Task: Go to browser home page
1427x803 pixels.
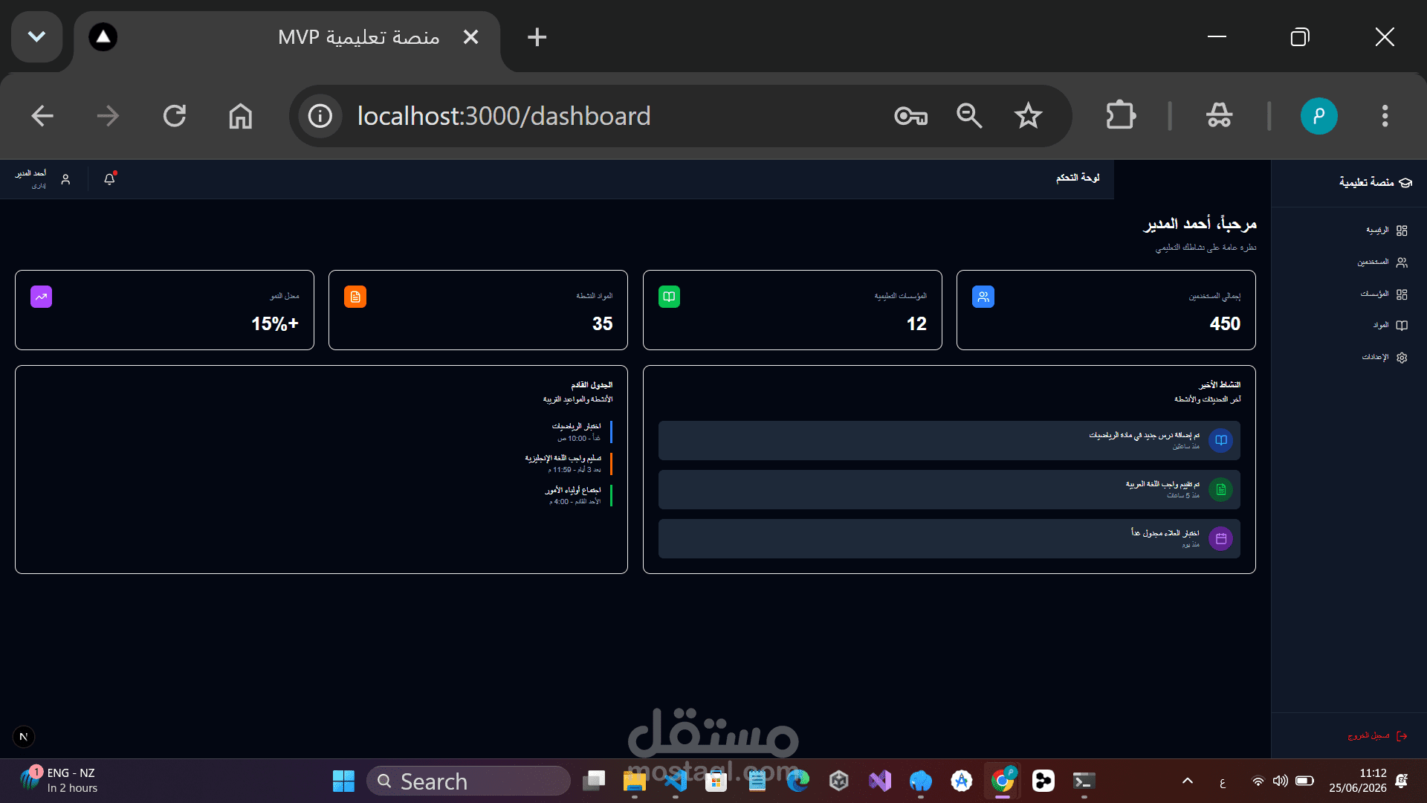Action: click(x=240, y=116)
